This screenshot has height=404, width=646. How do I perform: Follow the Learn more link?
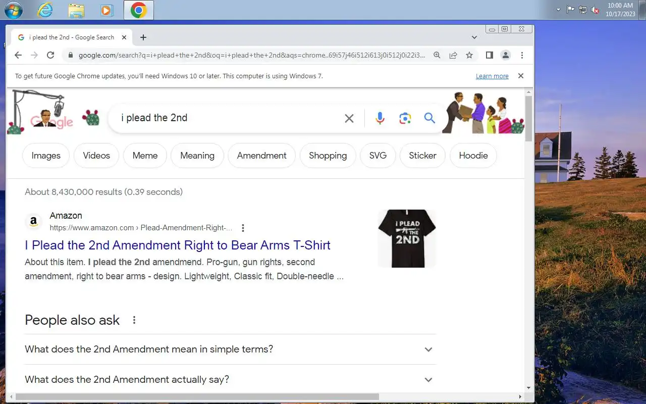(x=492, y=76)
